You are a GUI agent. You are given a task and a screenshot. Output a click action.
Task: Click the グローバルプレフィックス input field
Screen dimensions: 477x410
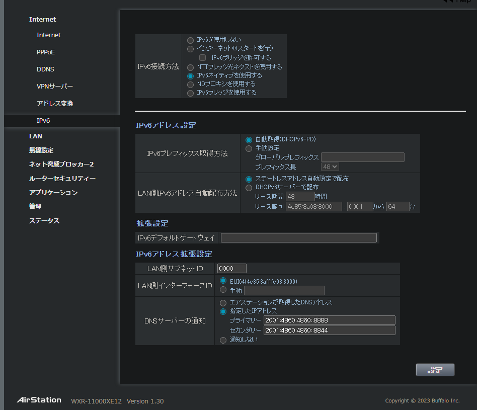[363, 157]
